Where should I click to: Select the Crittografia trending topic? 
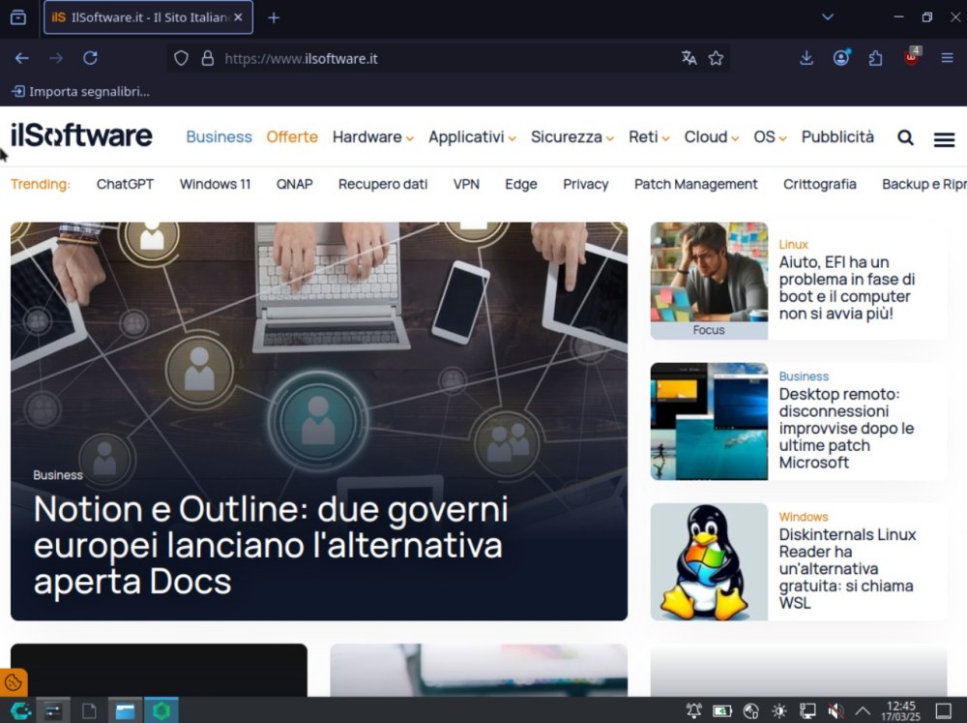[820, 184]
